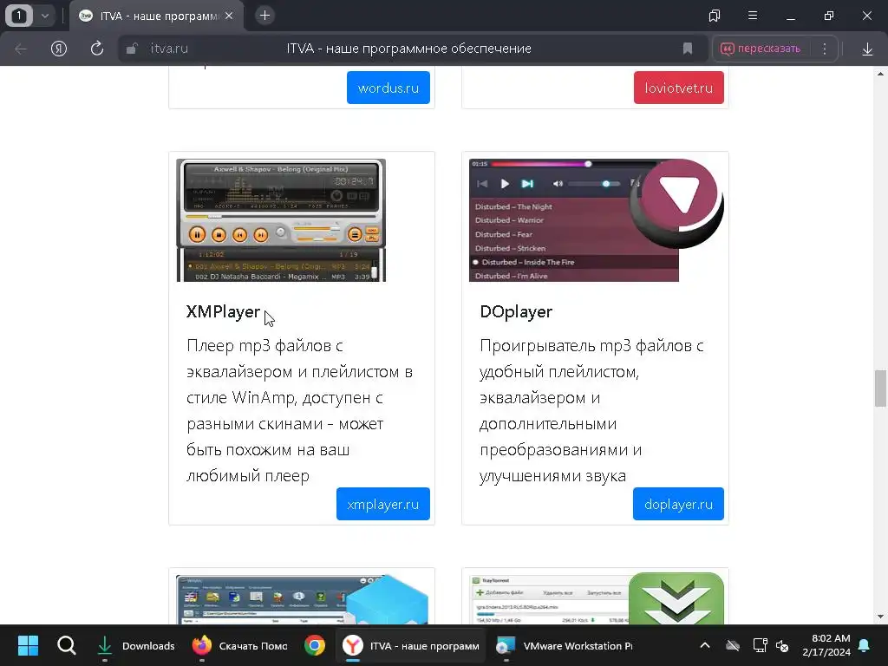This screenshot has height=666, width=888.
Task: Open the xmplayer.ru link button
Action: pyautogui.click(x=382, y=504)
